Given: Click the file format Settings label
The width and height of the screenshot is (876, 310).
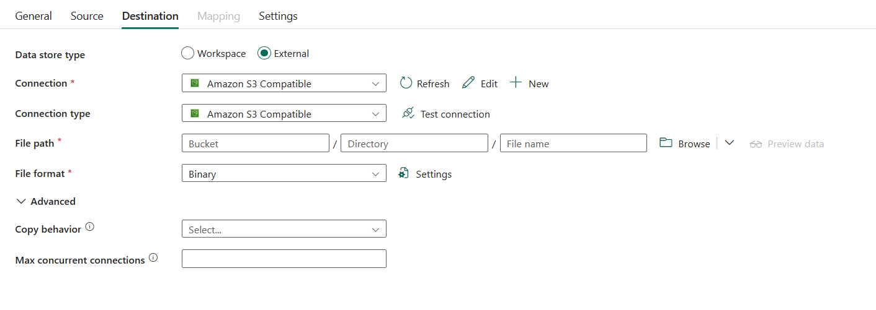Looking at the screenshot, I should click(x=434, y=174).
